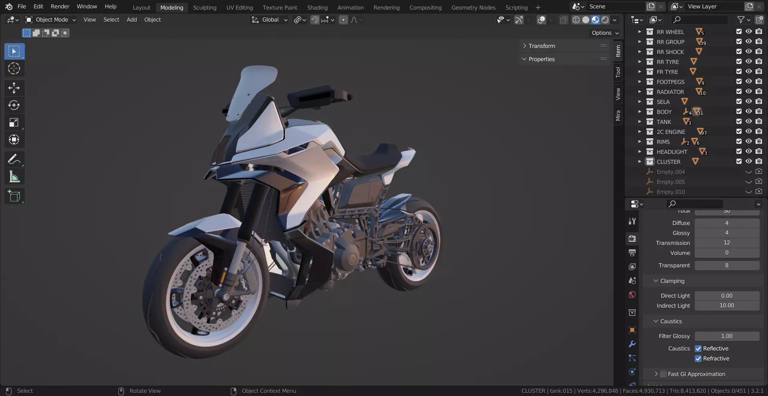Choose the Annotate pencil tool
This screenshot has height=396, width=768.
point(14,159)
